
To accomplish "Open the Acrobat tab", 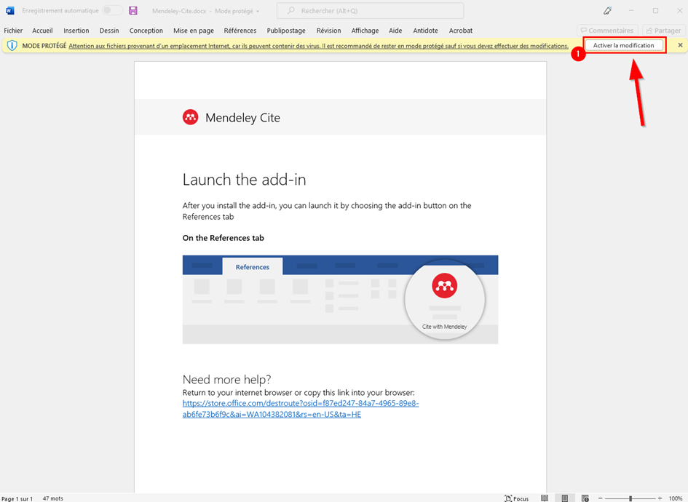I will pos(461,31).
